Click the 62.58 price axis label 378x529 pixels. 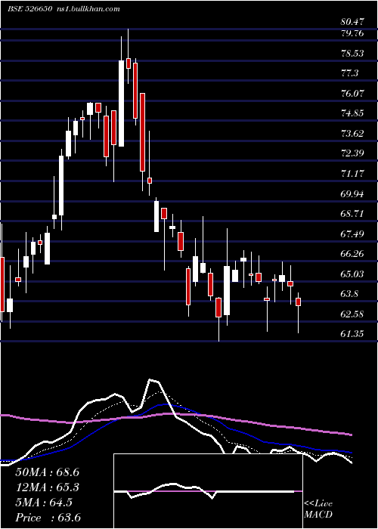click(353, 314)
